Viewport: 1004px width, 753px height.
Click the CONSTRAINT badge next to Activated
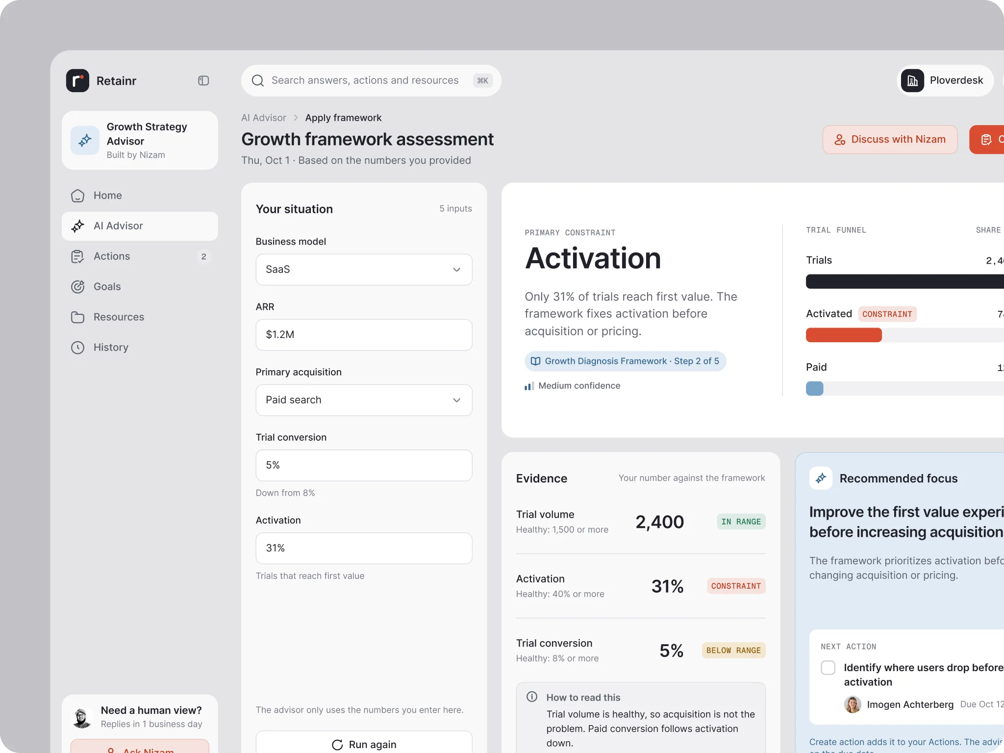click(887, 314)
